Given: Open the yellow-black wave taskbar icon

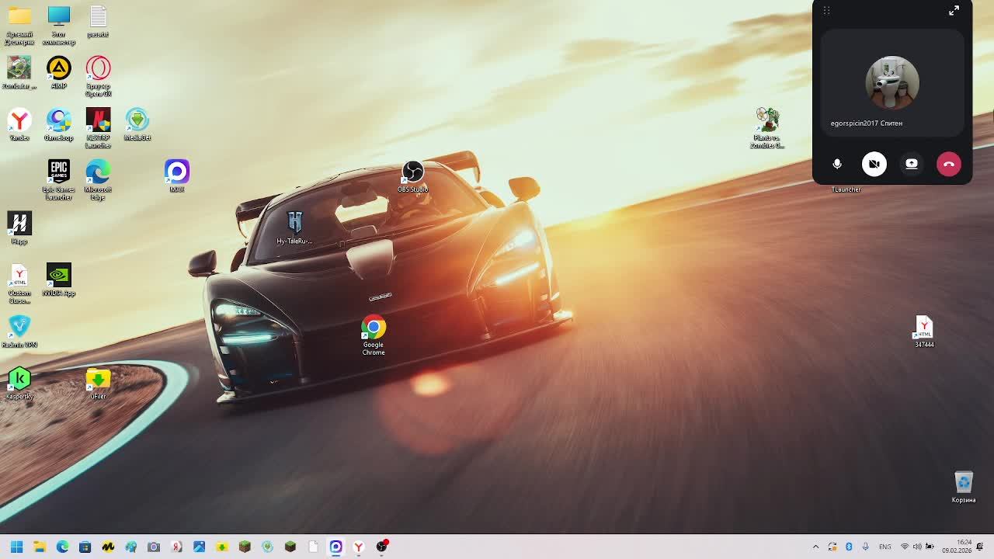Looking at the screenshot, I should coord(108,547).
